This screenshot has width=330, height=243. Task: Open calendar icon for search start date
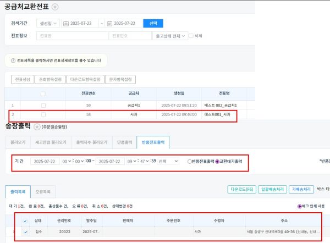(67, 24)
